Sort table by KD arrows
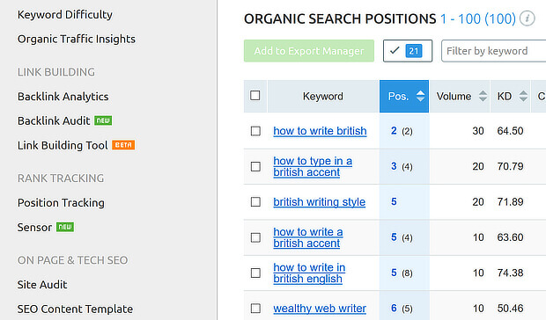546x320 pixels. coord(523,96)
